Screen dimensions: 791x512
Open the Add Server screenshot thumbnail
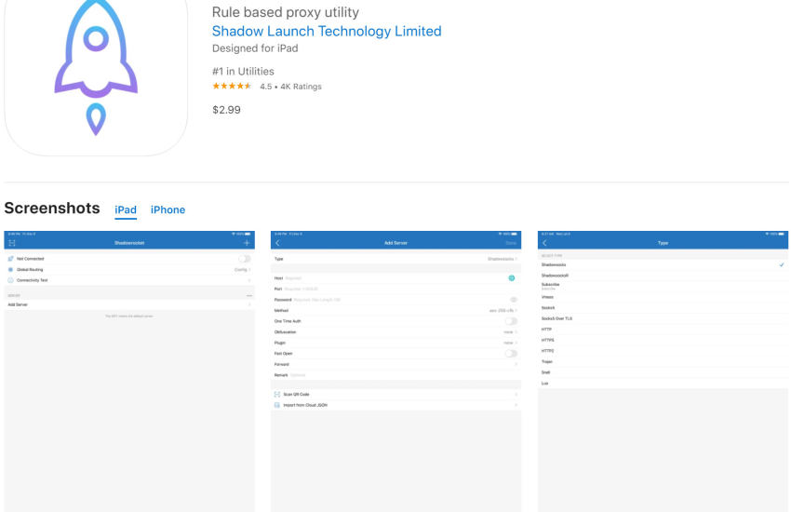tap(396, 371)
